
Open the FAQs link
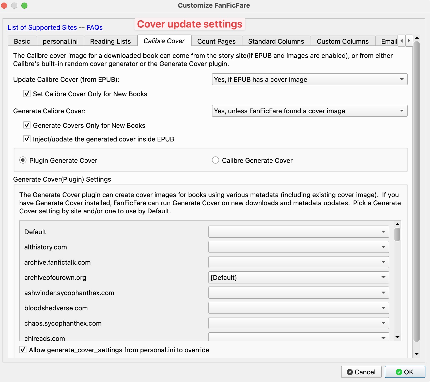(95, 27)
